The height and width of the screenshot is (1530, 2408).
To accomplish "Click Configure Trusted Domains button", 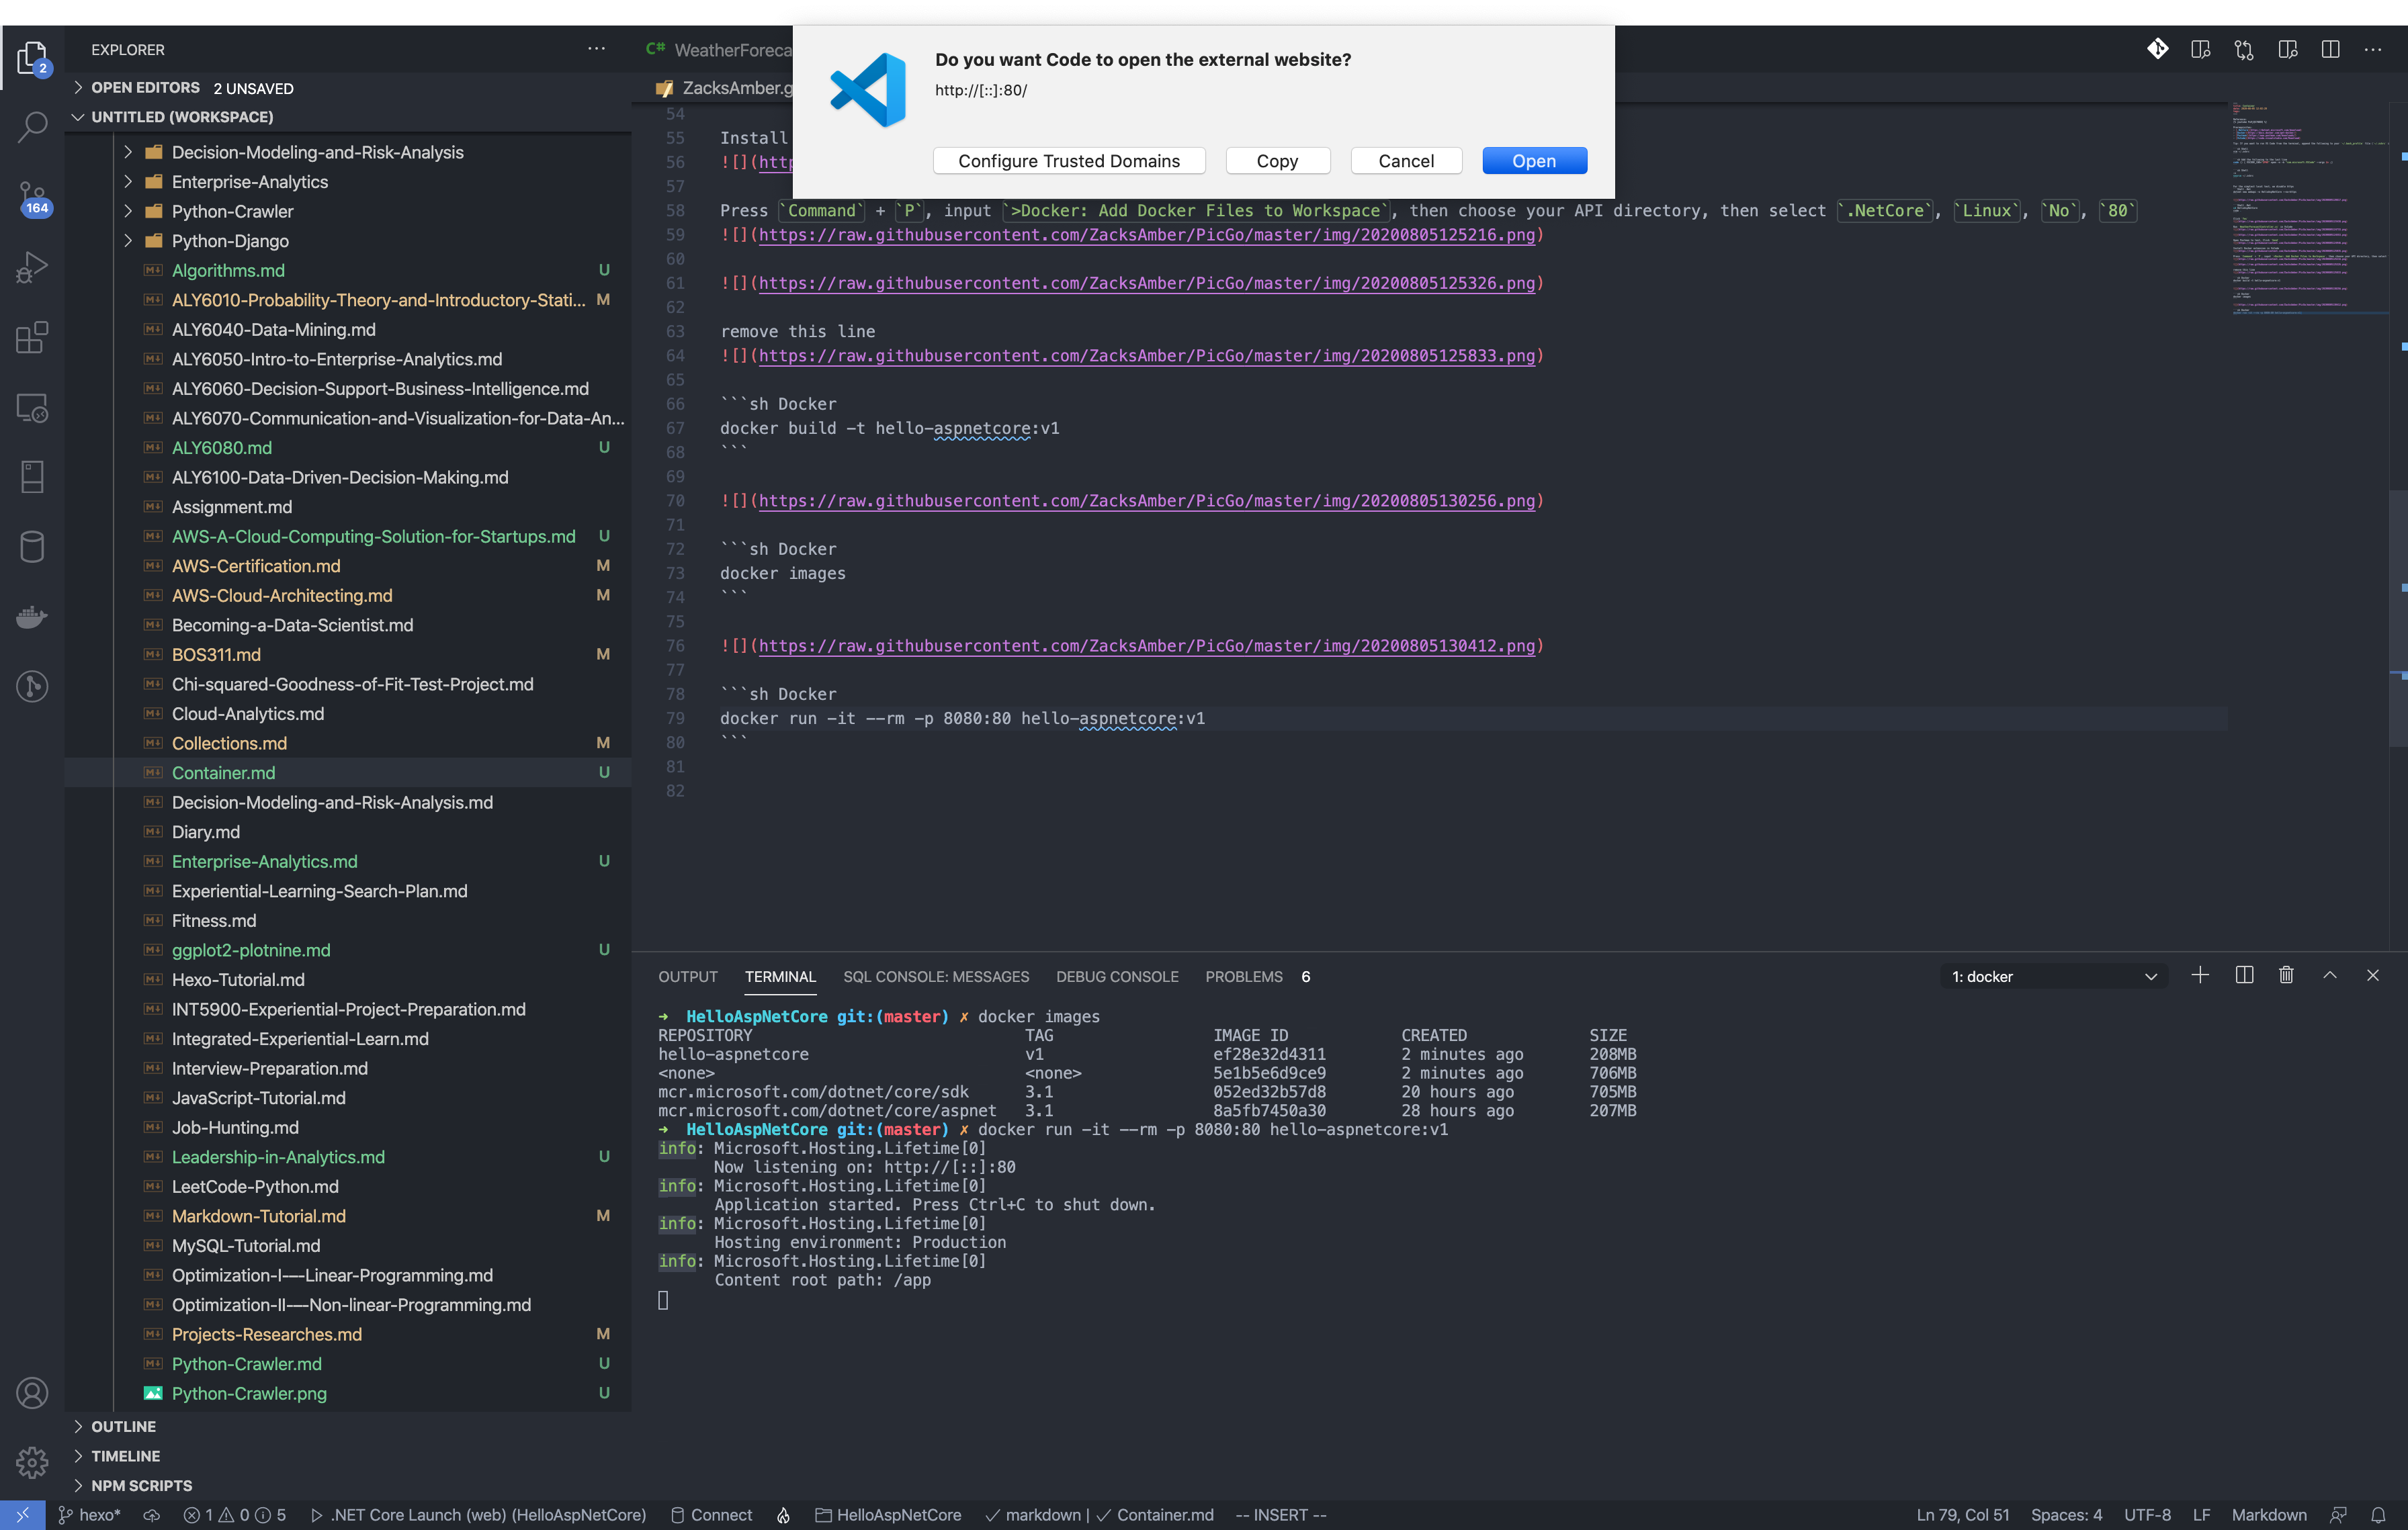I will click(1068, 161).
